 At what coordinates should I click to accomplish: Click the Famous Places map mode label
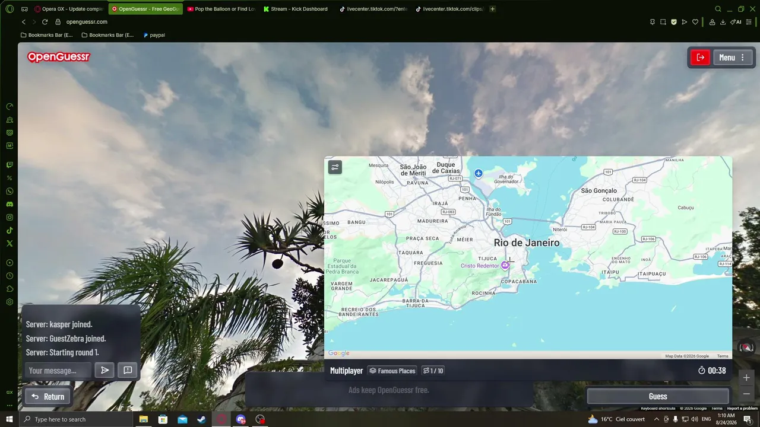(x=392, y=371)
